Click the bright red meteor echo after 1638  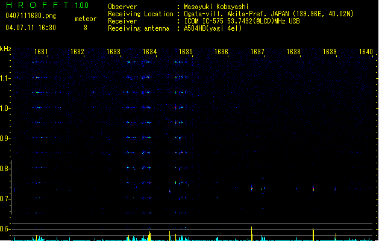313,189
